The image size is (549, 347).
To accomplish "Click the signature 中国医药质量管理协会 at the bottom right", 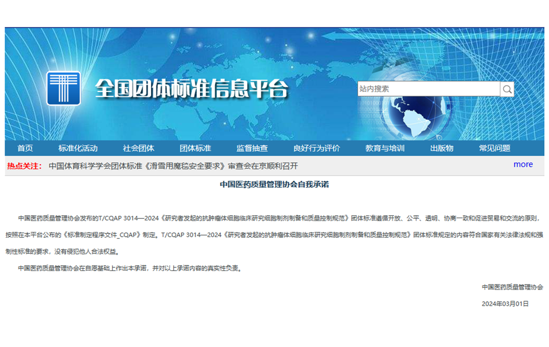I will point(512,287).
